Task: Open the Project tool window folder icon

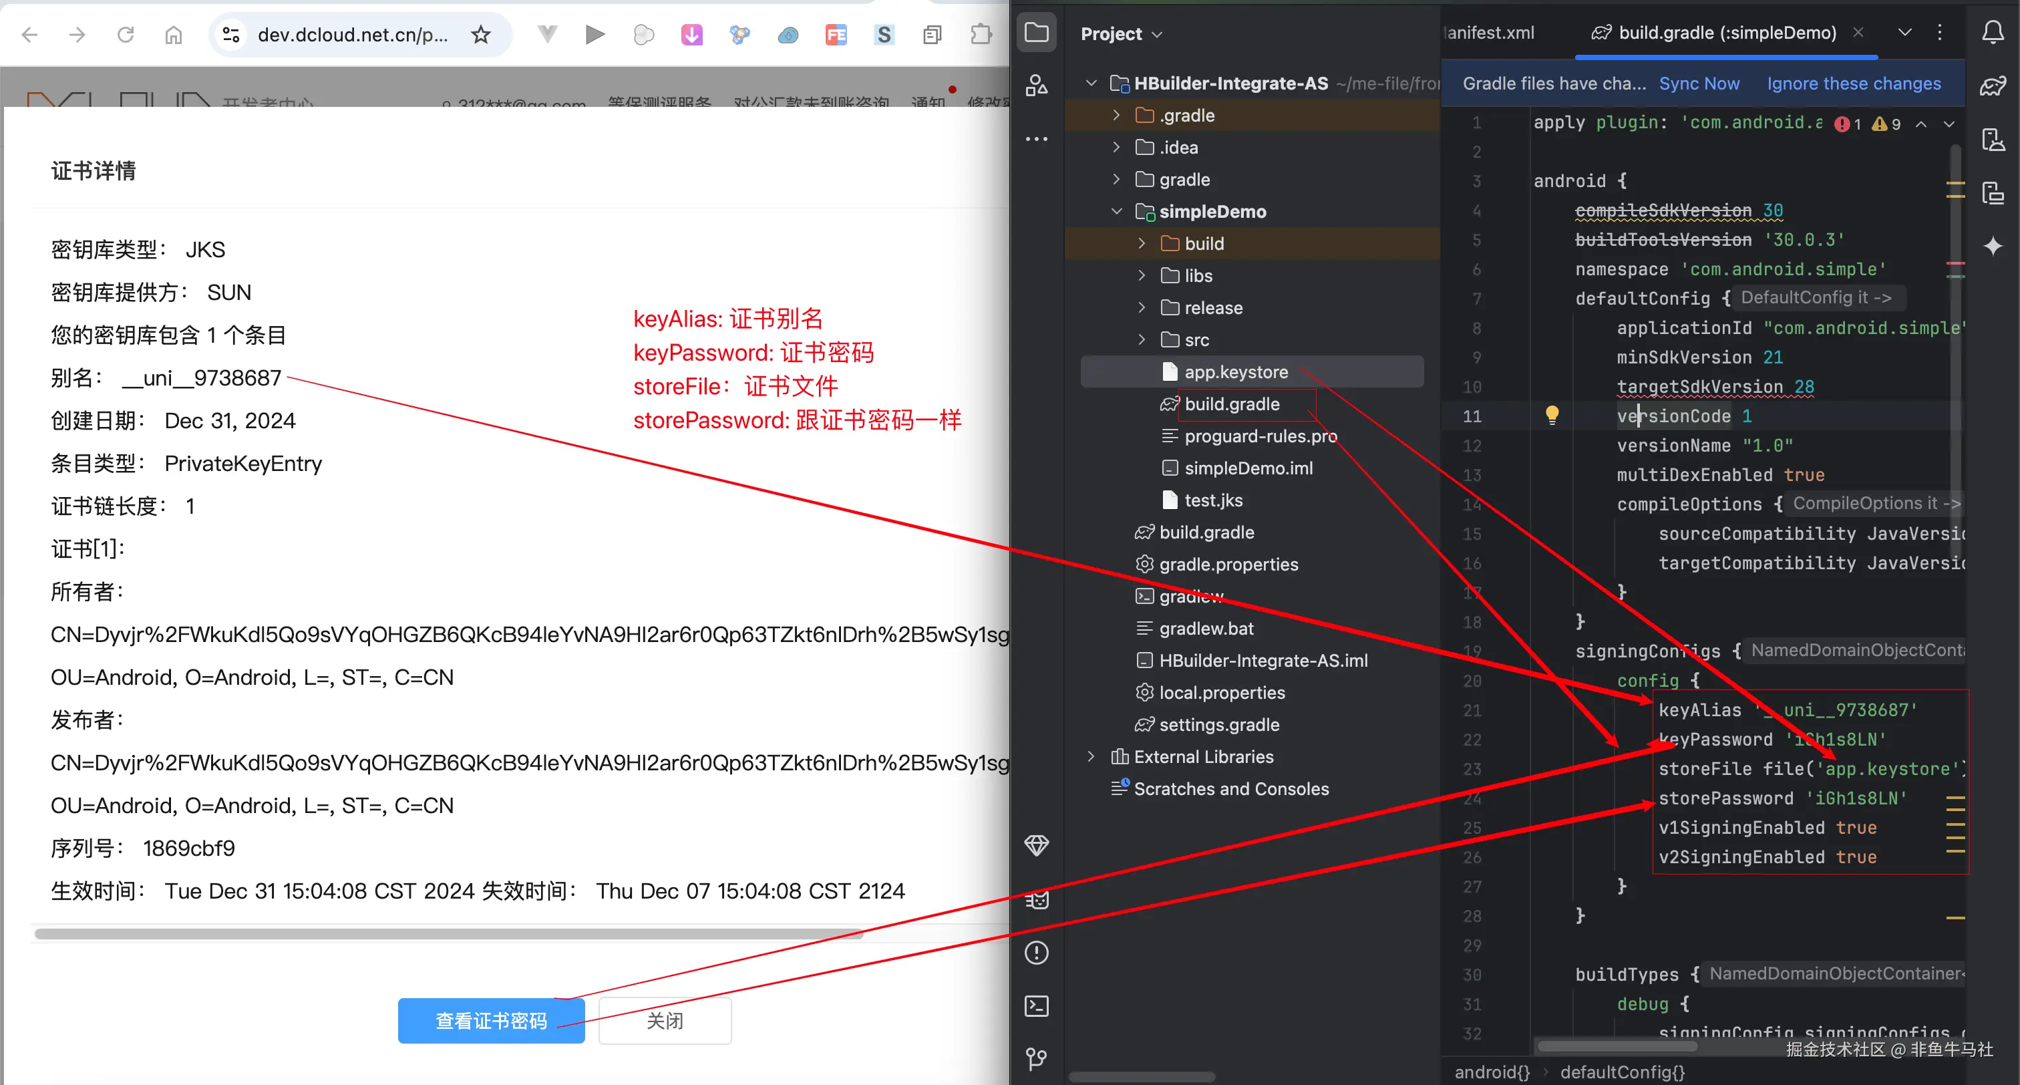Action: click(x=1036, y=33)
